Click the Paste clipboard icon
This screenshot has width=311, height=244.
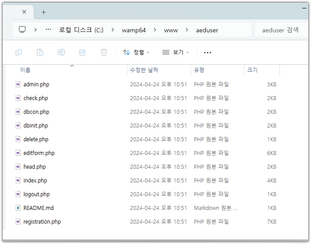(40, 52)
